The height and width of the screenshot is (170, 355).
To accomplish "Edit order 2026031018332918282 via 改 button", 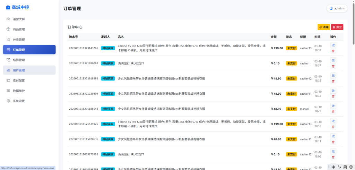I will [333, 76].
